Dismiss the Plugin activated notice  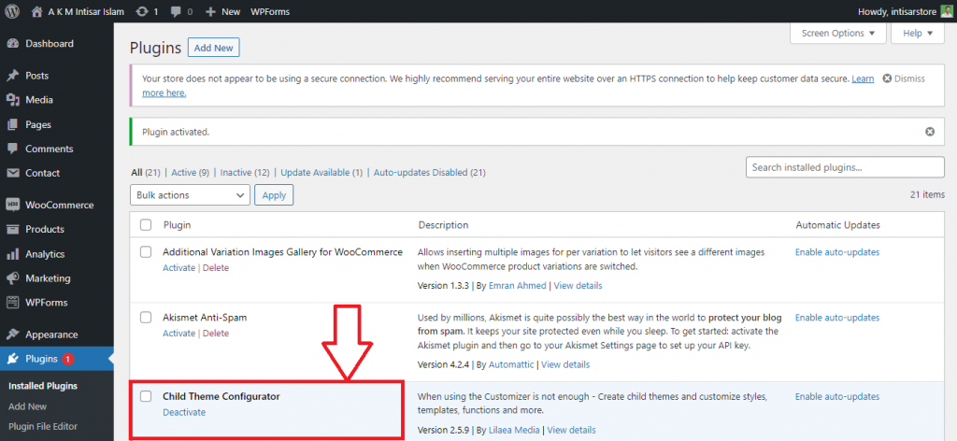(x=930, y=132)
